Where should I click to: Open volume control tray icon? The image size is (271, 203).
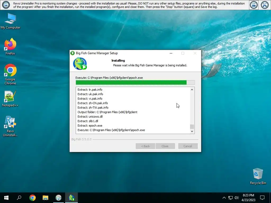pyautogui.click(x=237, y=198)
